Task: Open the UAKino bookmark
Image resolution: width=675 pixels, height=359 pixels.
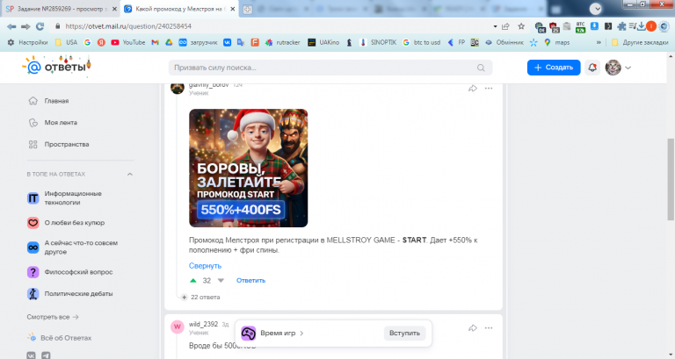Action: coord(323,42)
